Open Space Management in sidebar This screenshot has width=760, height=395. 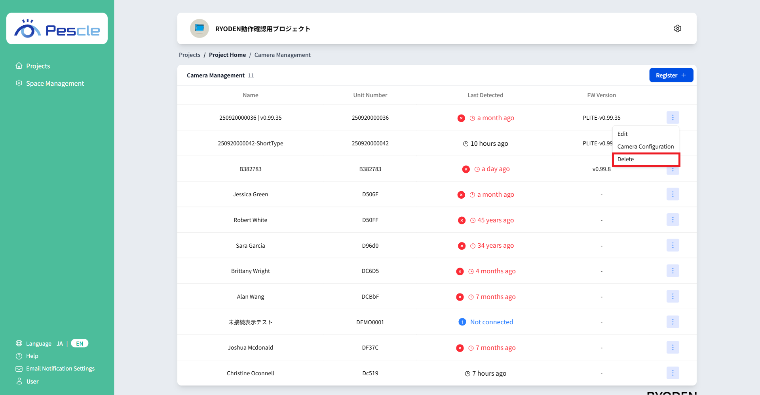pyautogui.click(x=55, y=83)
